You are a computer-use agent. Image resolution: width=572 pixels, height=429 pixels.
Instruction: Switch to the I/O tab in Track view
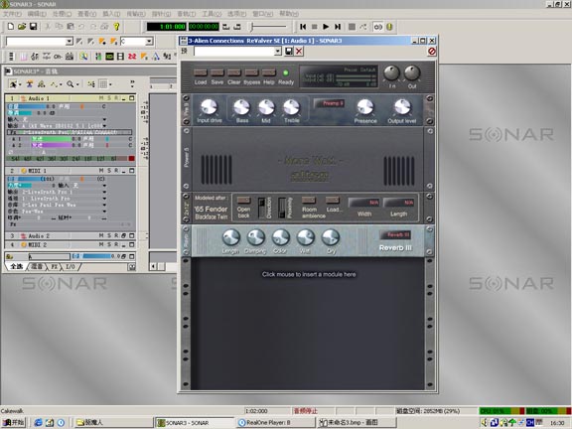(71, 267)
